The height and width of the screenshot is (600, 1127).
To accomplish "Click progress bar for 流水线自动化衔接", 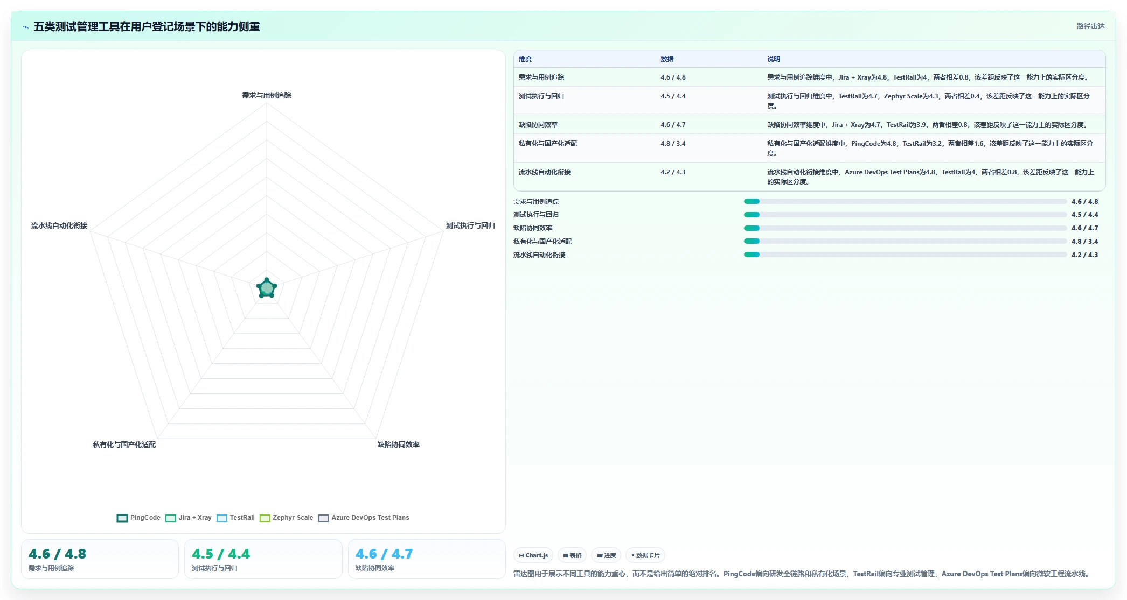I will [905, 255].
